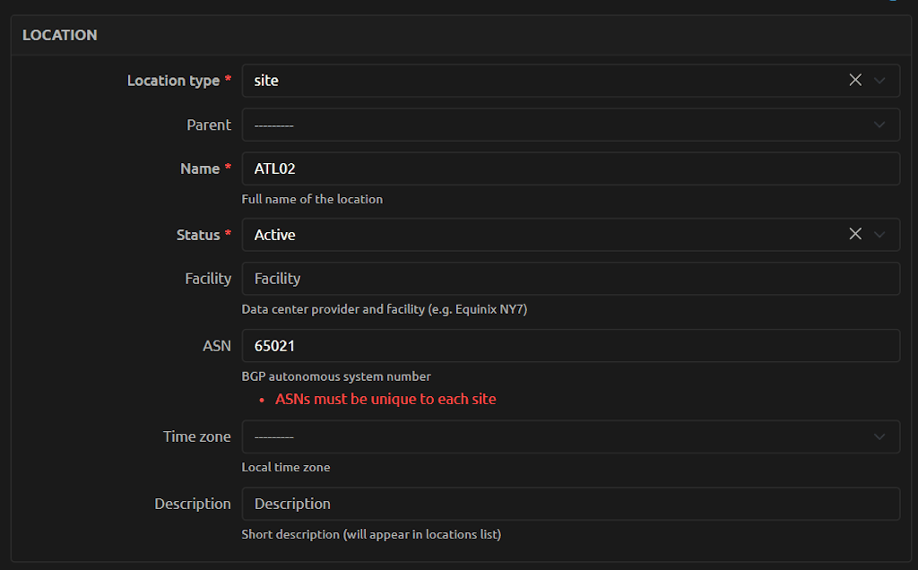The image size is (918, 570).
Task: Click the 'Time zone' field label
Action: (196, 436)
